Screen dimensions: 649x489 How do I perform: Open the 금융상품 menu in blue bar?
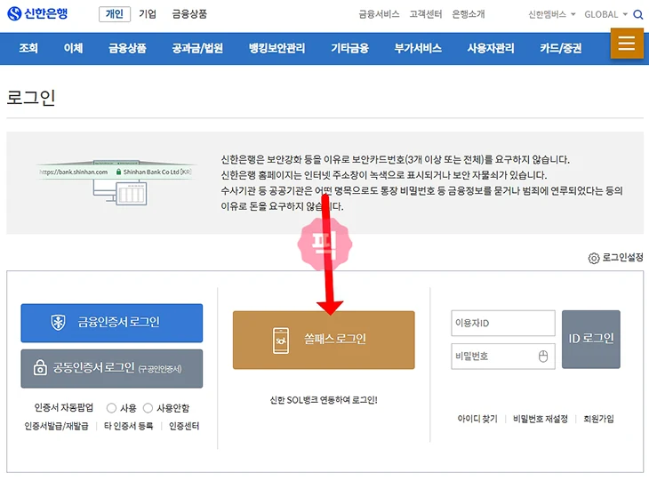pyautogui.click(x=127, y=48)
